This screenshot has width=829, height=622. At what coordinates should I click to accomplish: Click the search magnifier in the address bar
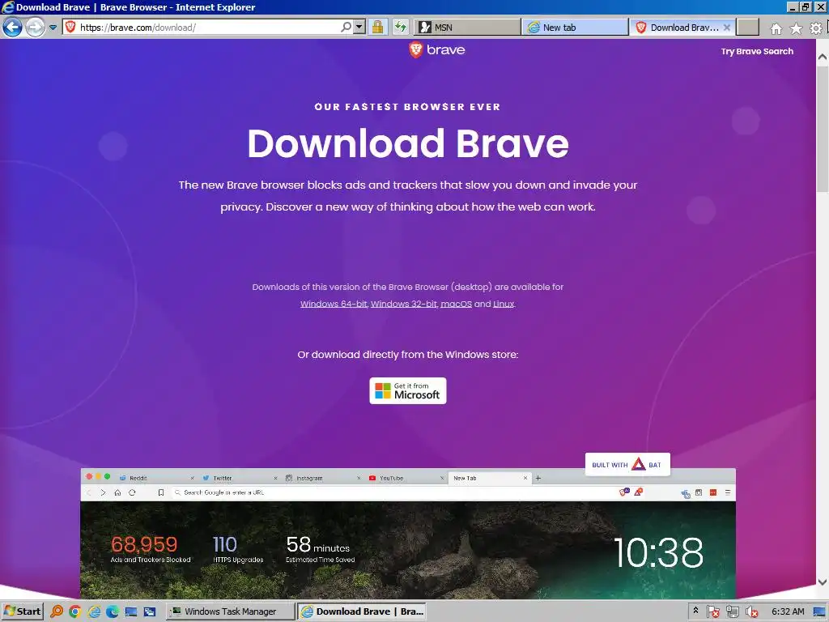point(346,27)
